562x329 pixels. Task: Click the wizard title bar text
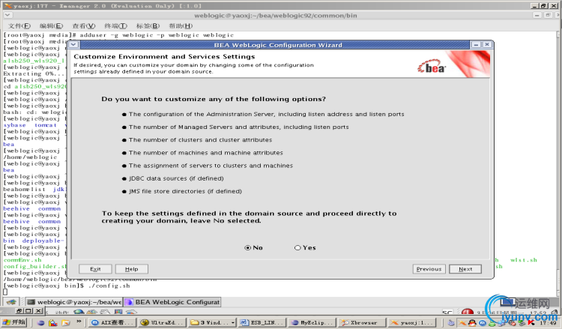coord(278,45)
